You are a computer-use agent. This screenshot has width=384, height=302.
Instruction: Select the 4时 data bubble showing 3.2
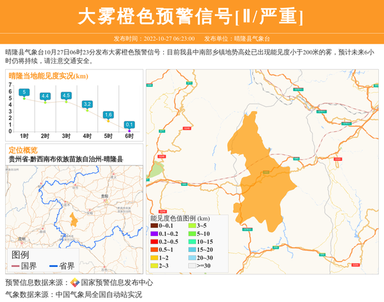point(87,105)
